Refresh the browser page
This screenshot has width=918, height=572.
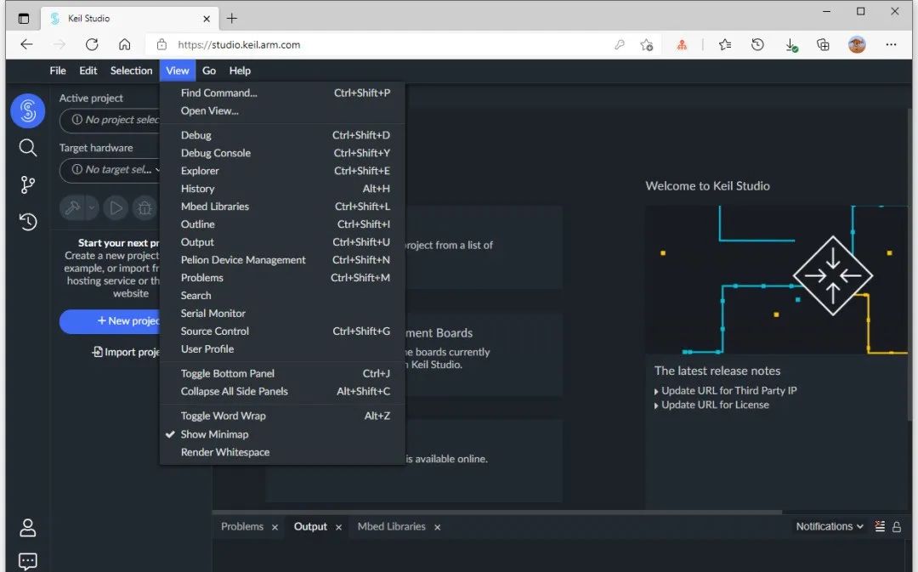tap(92, 44)
